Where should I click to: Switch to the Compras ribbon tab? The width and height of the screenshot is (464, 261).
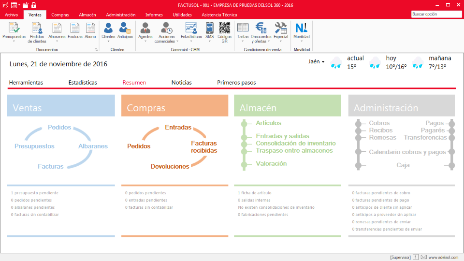click(60, 15)
